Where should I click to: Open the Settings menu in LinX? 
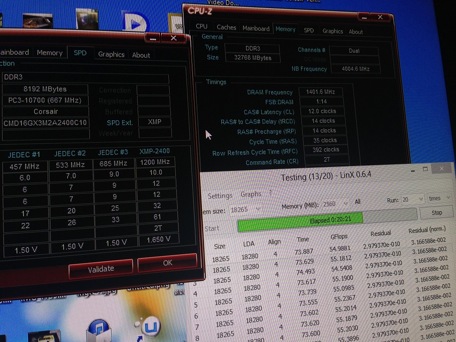pyautogui.click(x=220, y=196)
